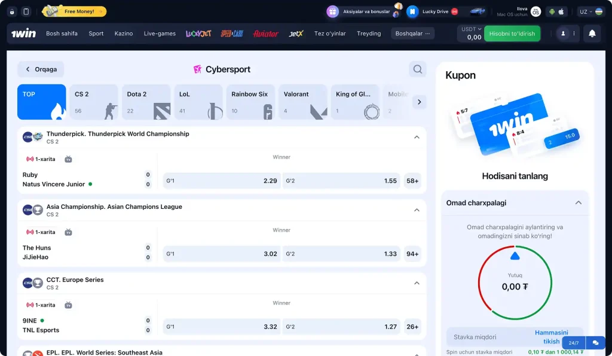This screenshot has width=612, height=356.
Task: Click the Lucky Drive icon
Action: click(x=412, y=11)
